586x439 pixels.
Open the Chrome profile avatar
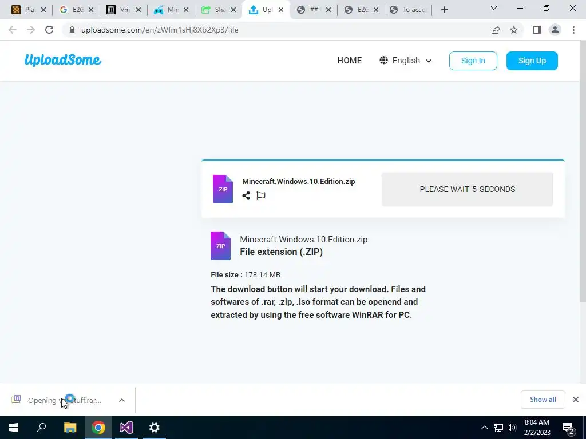[555, 30]
